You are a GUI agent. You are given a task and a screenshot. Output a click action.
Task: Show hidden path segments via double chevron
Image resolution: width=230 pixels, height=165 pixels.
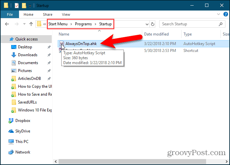[45, 24]
